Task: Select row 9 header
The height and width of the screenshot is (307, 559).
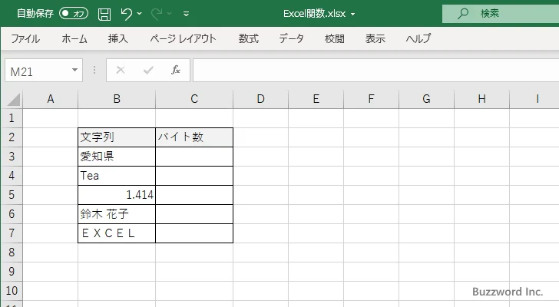Action: click(x=12, y=272)
